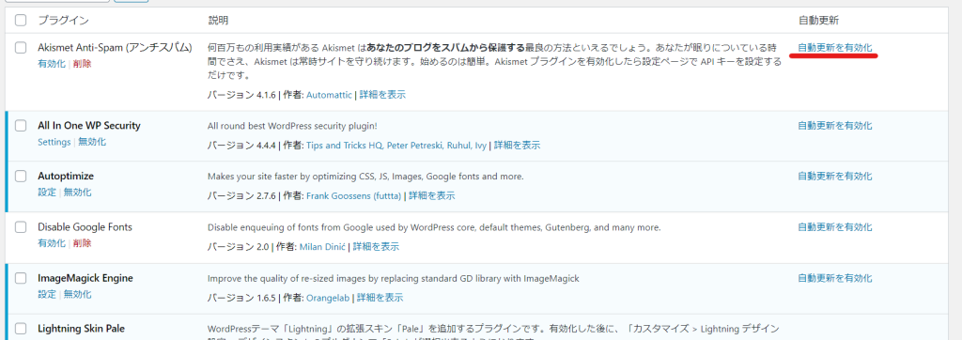
Task: Click the プラグイン column header
Action: [x=63, y=21]
